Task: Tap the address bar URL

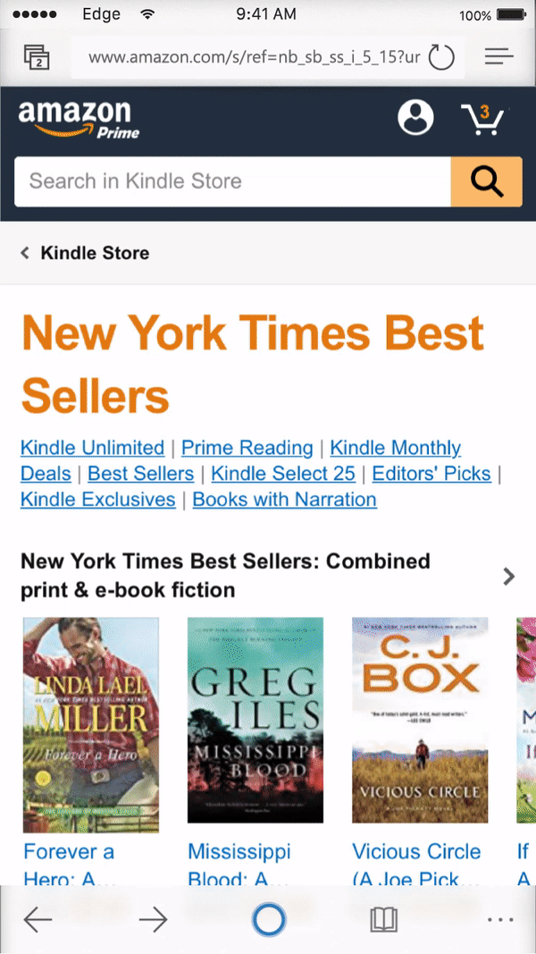Action: (x=255, y=58)
